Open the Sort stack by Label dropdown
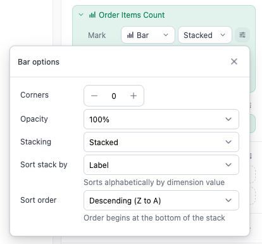The width and height of the screenshot is (262, 244). point(161,165)
